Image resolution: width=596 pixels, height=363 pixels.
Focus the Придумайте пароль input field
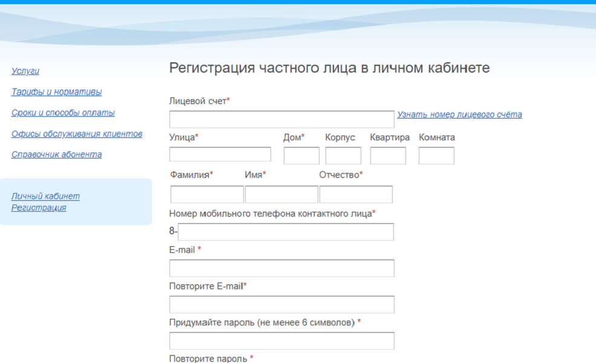[x=281, y=341]
